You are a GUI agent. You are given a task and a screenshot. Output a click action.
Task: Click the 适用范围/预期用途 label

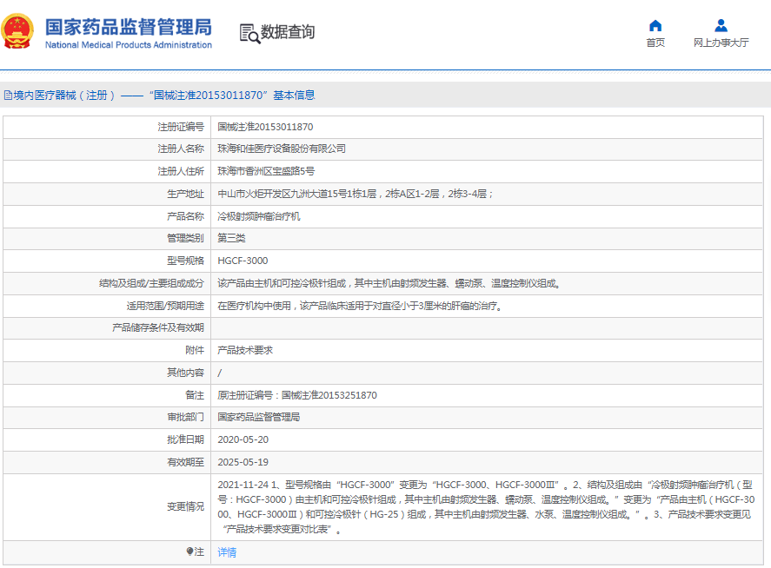[165, 306]
